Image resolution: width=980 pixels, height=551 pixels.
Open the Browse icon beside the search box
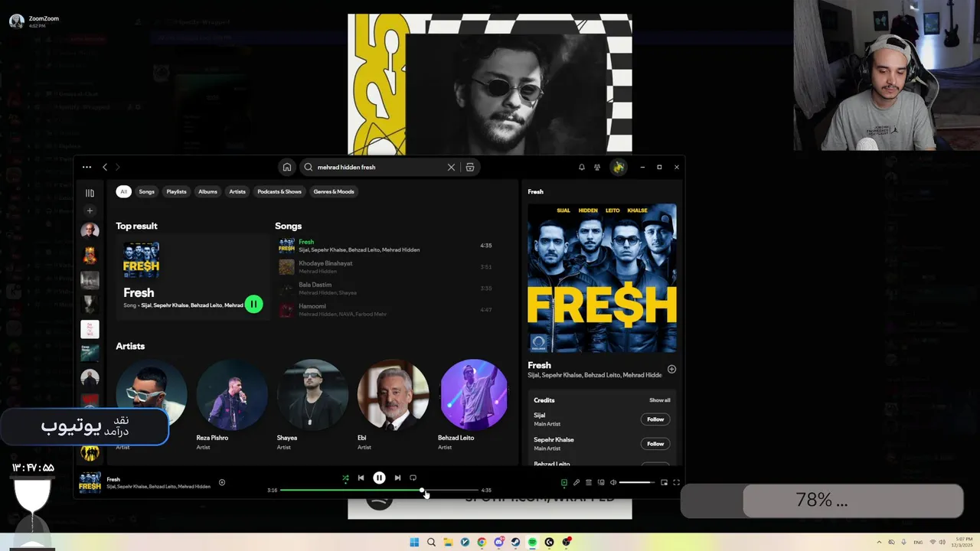coord(470,167)
